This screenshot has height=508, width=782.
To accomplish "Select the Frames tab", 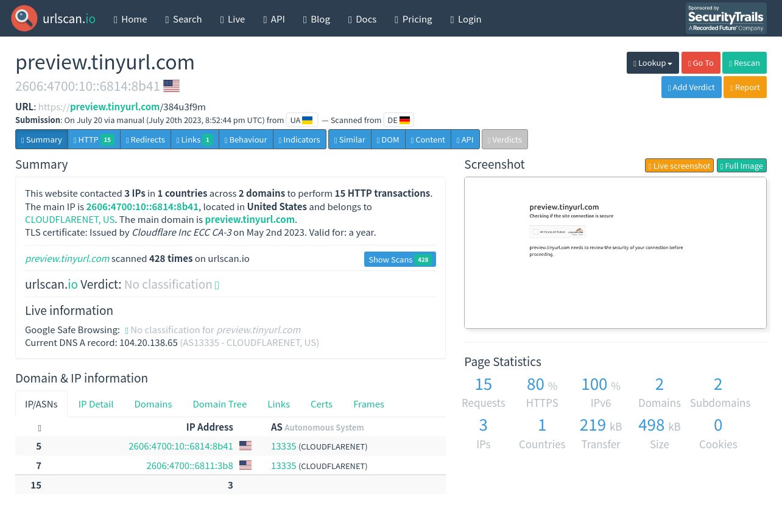I will (368, 404).
